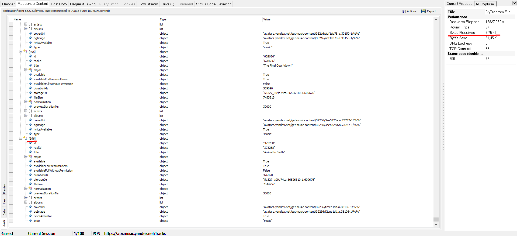517x236 pixels.
Task: Click the id icon on the 373268 row
Action: tap(30, 143)
